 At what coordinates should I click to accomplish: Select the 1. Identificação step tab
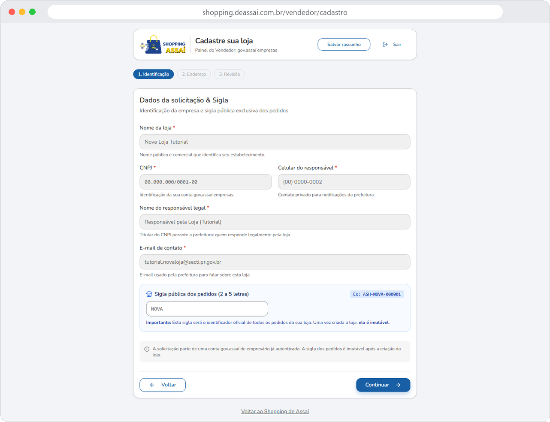154,74
